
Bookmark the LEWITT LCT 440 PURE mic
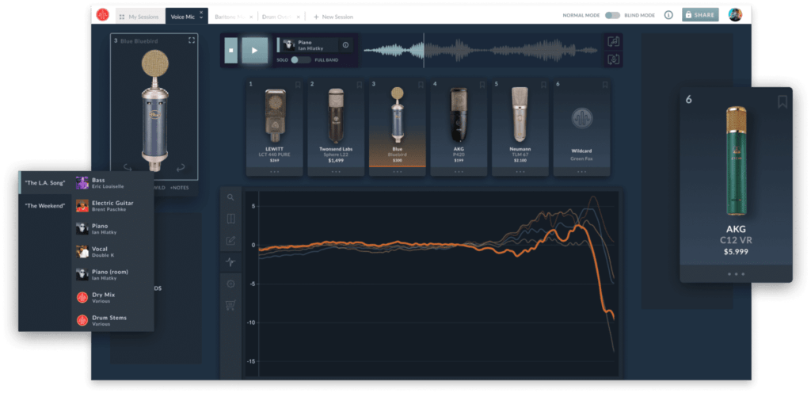tap(298, 84)
